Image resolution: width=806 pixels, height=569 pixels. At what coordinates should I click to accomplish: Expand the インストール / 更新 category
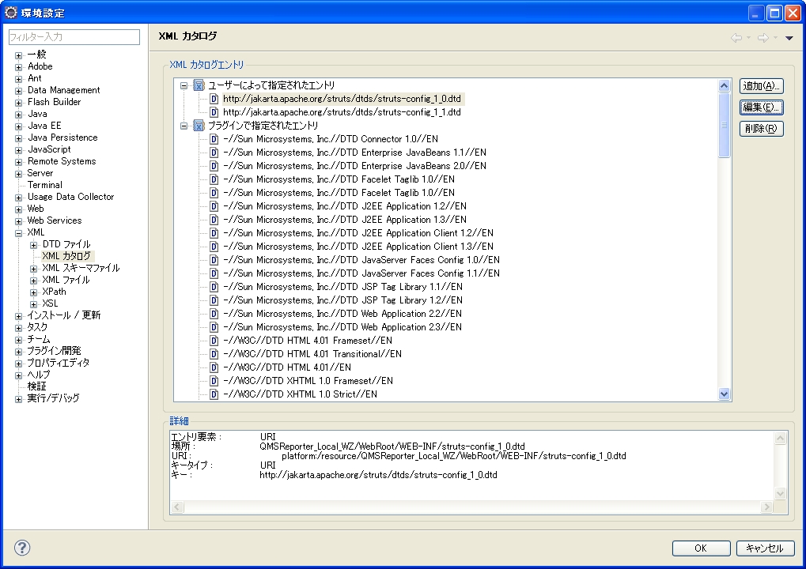(18, 316)
